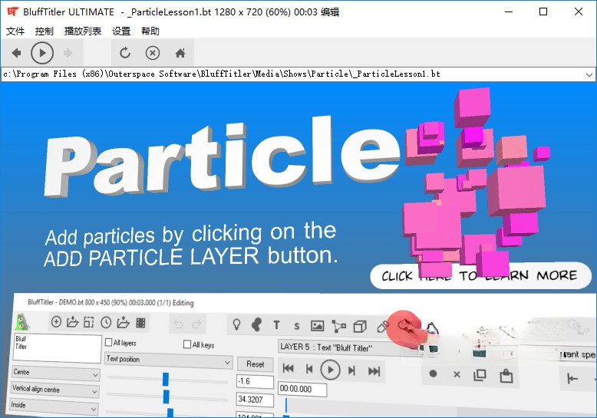Click the sketch nodes layer icon
Screen dimensions: 597x418
pyautogui.click(x=338, y=326)
